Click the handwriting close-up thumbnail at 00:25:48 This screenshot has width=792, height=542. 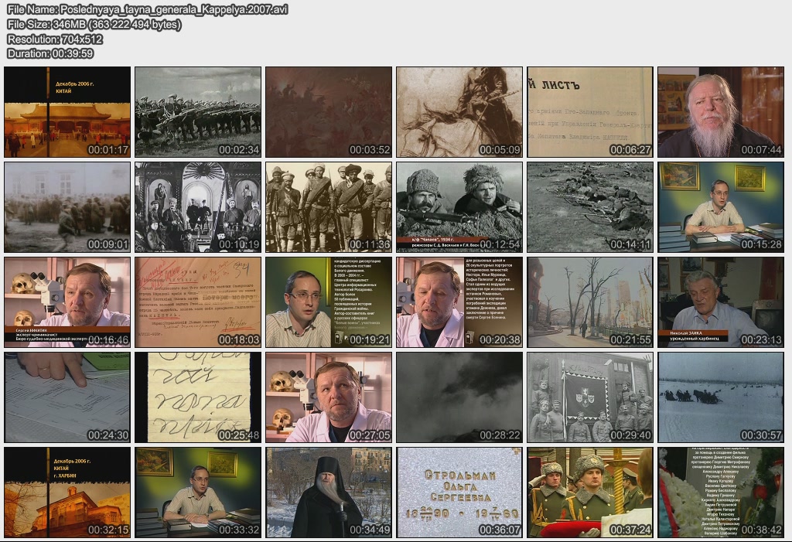tap(198, 397)
